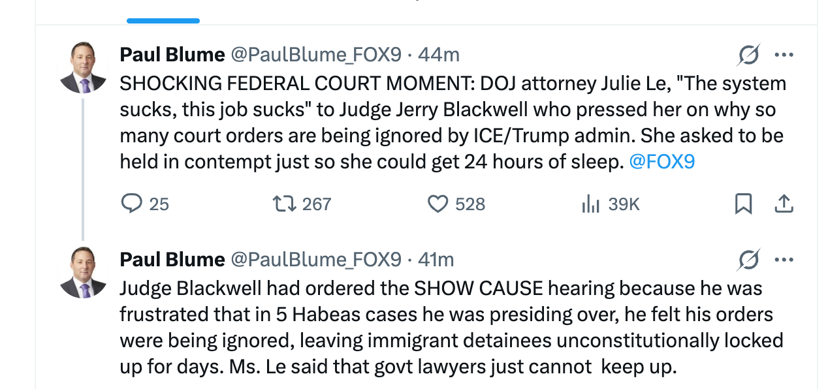This screenshot has height=389, width=828.
Task: Reply to the Julie Le court tweet
Action: pos(132,204)
